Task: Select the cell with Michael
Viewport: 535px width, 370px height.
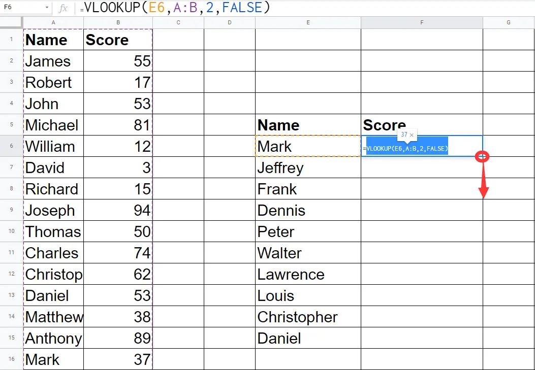Action: coord(53,125)
